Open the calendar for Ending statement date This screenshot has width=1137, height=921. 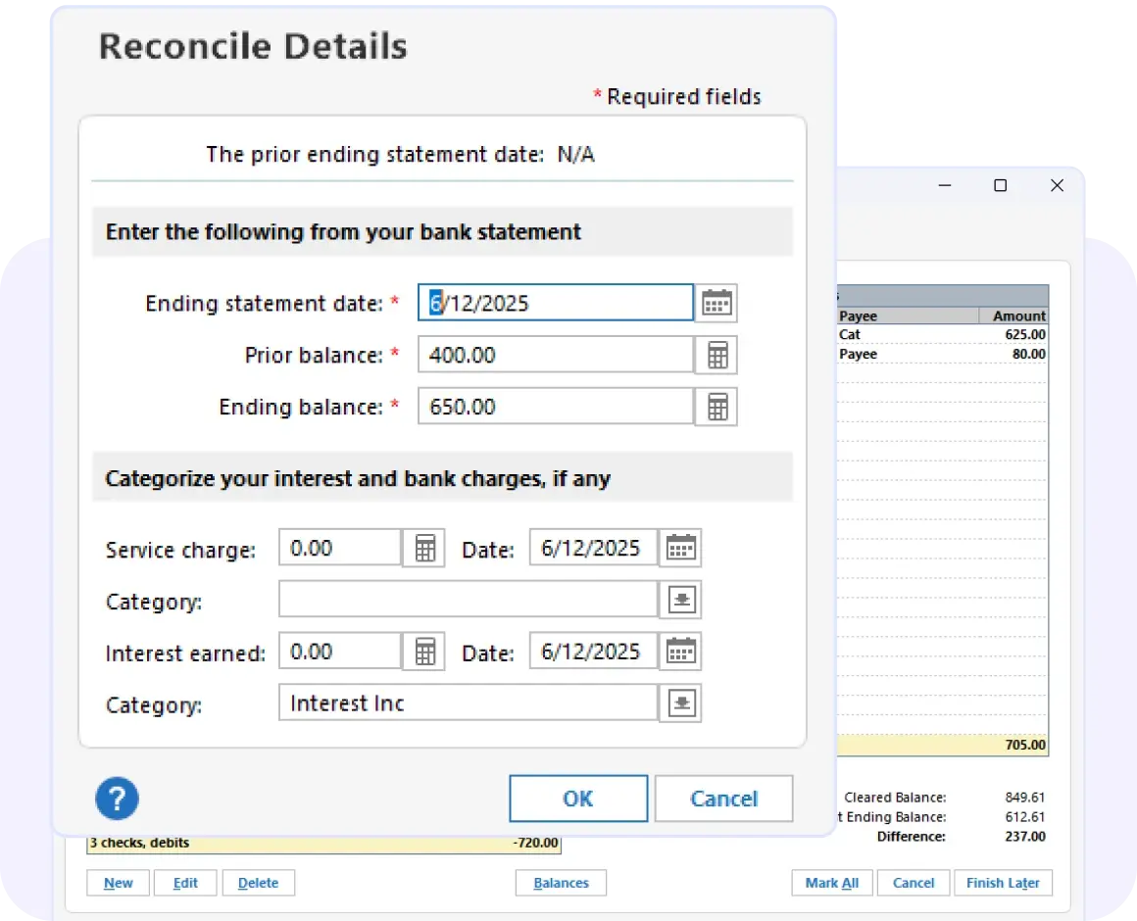[x=717, y=303]
